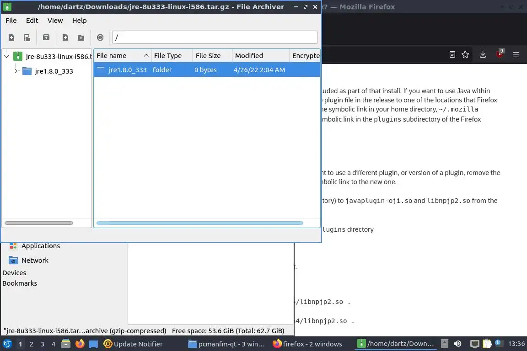Open the volume control tray icon
This screenshot has height=351, width=527.
[458, 344]
